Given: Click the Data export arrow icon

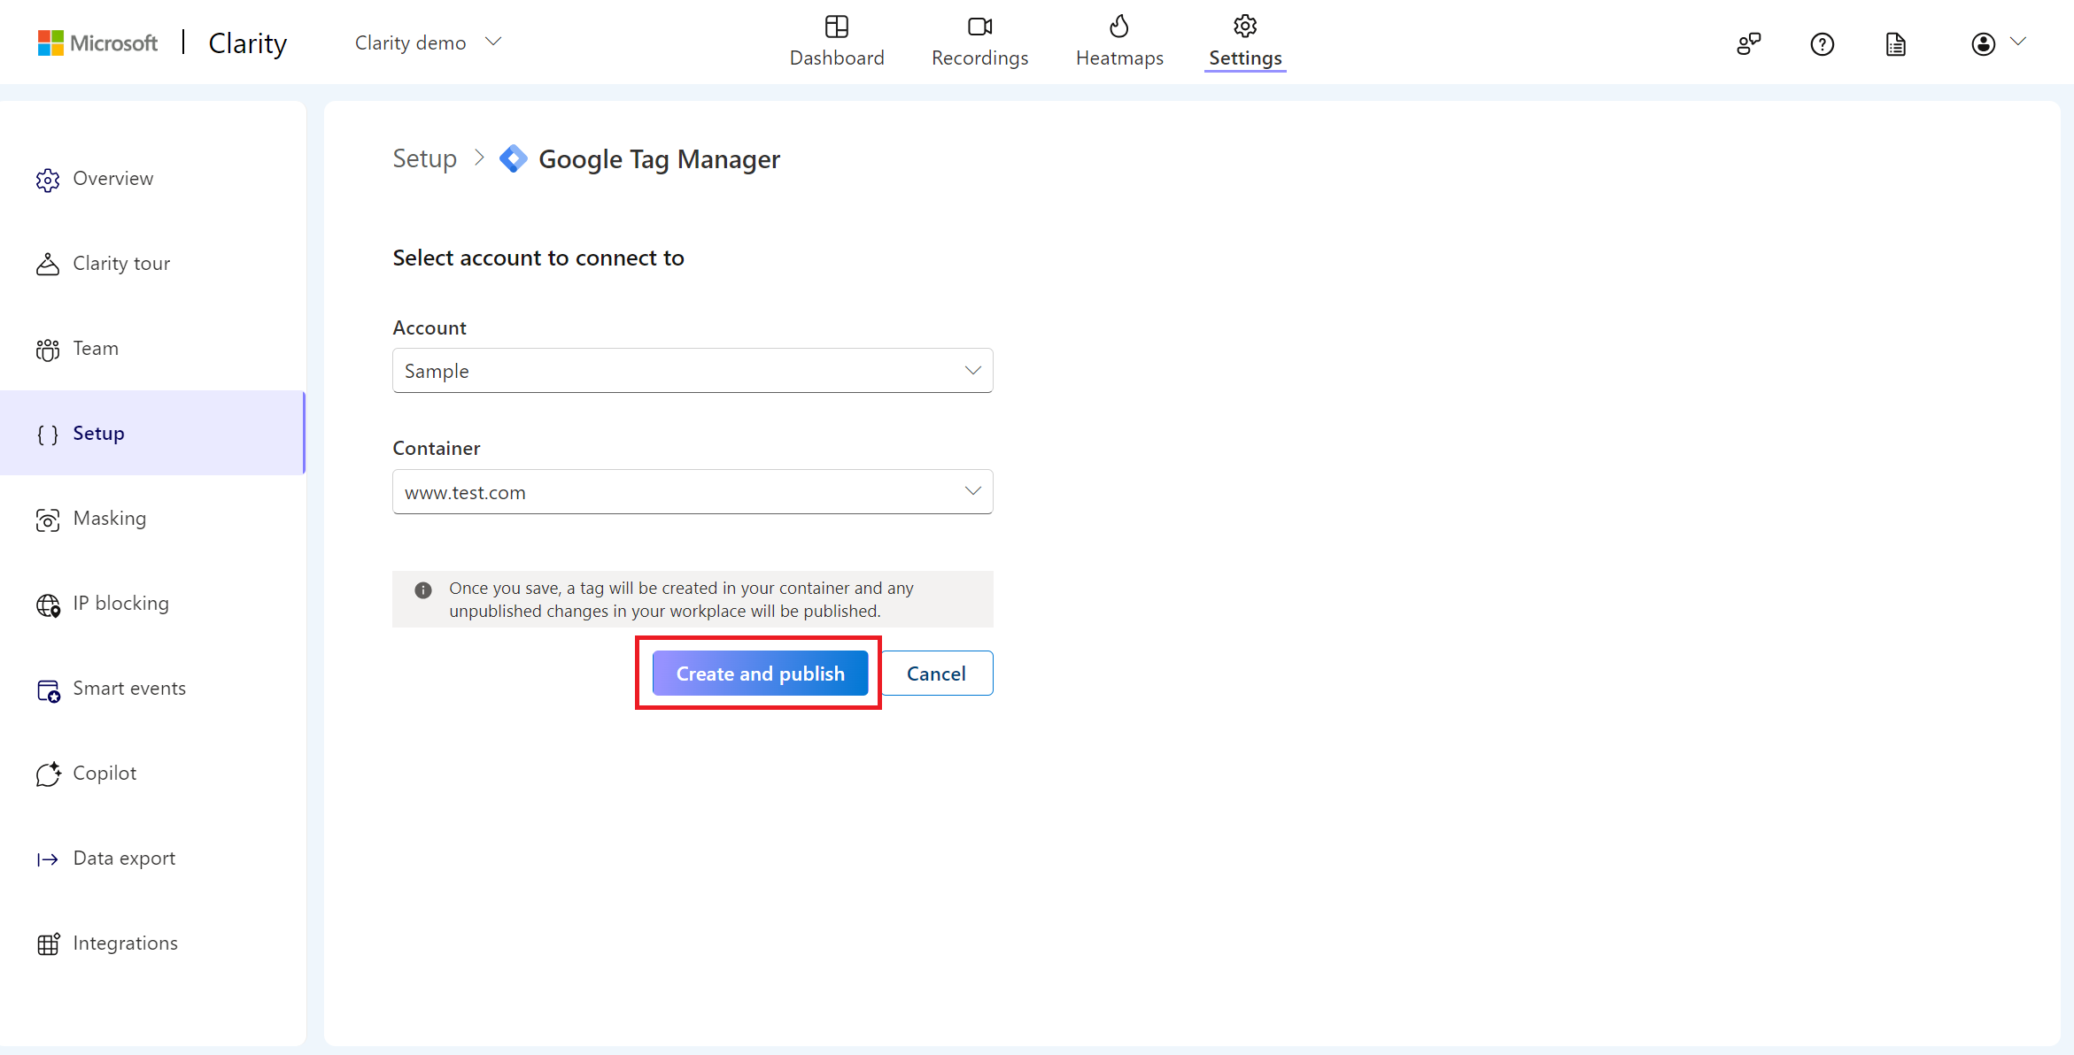Looking at the screenshot, I should [x=48, y=859].
